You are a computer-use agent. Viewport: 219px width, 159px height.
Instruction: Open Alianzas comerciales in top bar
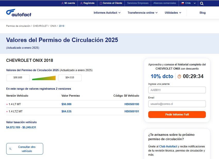[165, 3]
